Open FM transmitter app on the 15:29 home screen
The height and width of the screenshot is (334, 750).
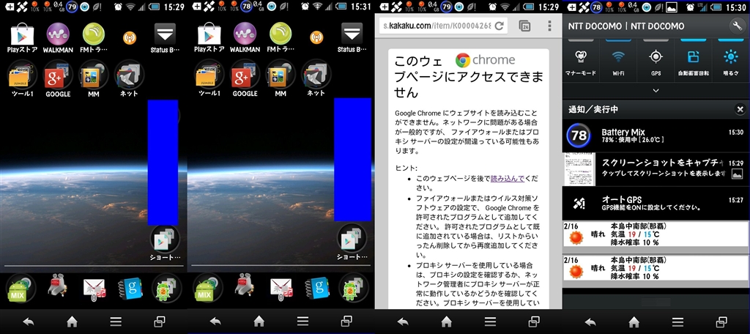click(x=93, y=37)
